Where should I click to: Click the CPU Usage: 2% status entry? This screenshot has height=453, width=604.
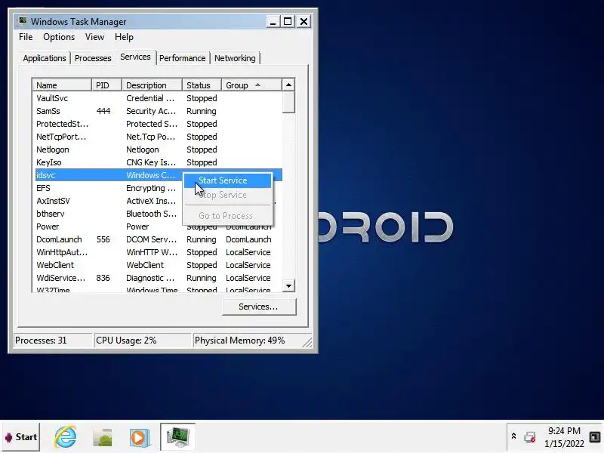[143, 341]
